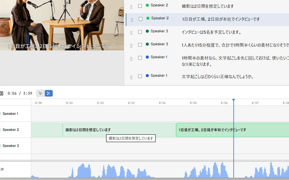Select timeline clip 1日目が工場、2日目が本社でインタビューです
Image resolution: width=289 pixels, height=180 pixels.
click(x=233, y=130)
